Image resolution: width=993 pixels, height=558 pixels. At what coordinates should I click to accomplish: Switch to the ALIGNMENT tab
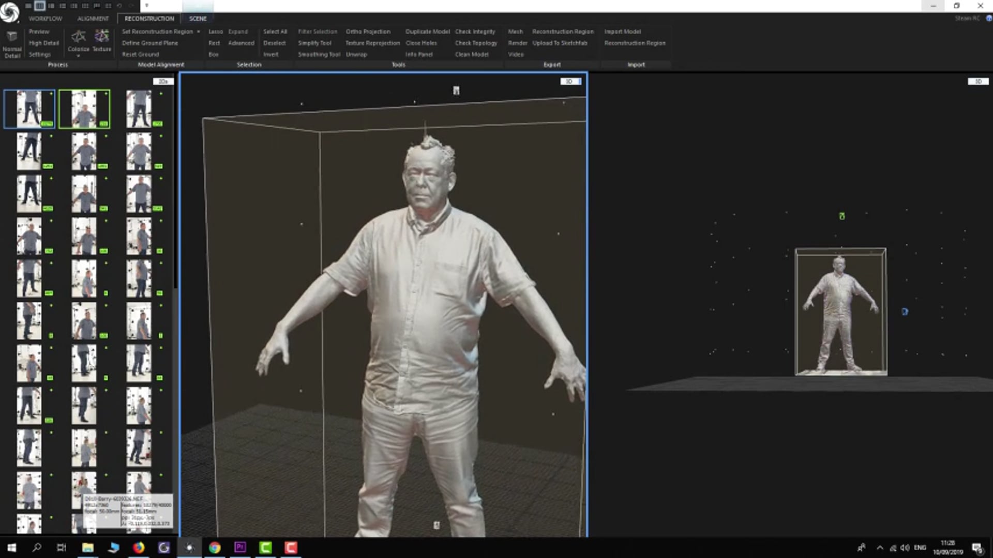[x=93, y=19]
